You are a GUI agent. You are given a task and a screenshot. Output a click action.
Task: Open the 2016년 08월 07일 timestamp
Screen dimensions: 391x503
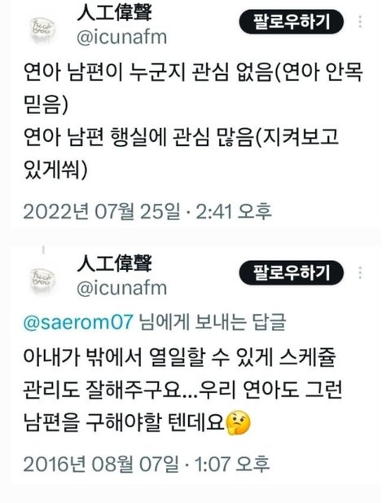[x=101, y=464]
